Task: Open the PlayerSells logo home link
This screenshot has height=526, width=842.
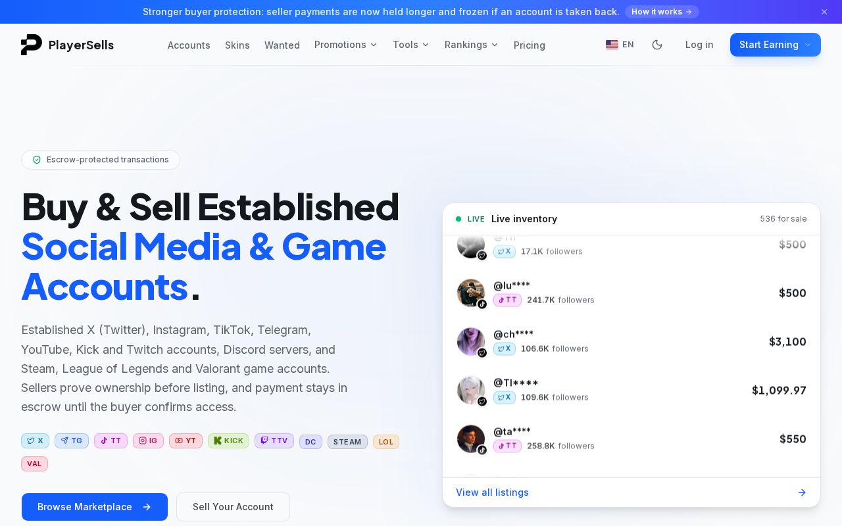Action: pyautogui.click(x=67, y=45)
